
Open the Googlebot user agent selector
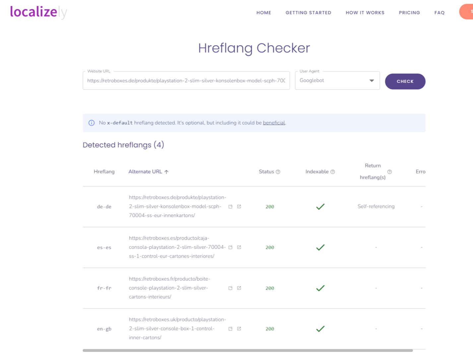[x=337, y=81]
